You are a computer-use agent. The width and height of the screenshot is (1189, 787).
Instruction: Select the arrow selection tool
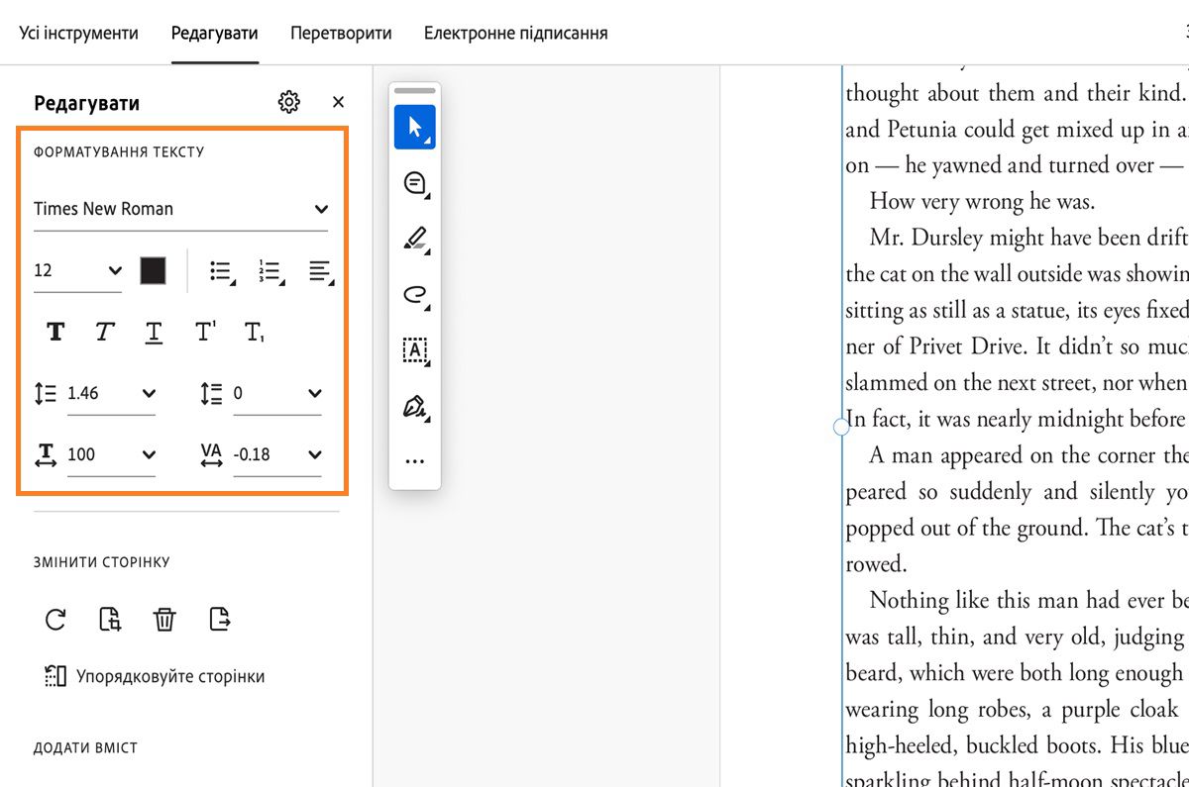[415, 127]
